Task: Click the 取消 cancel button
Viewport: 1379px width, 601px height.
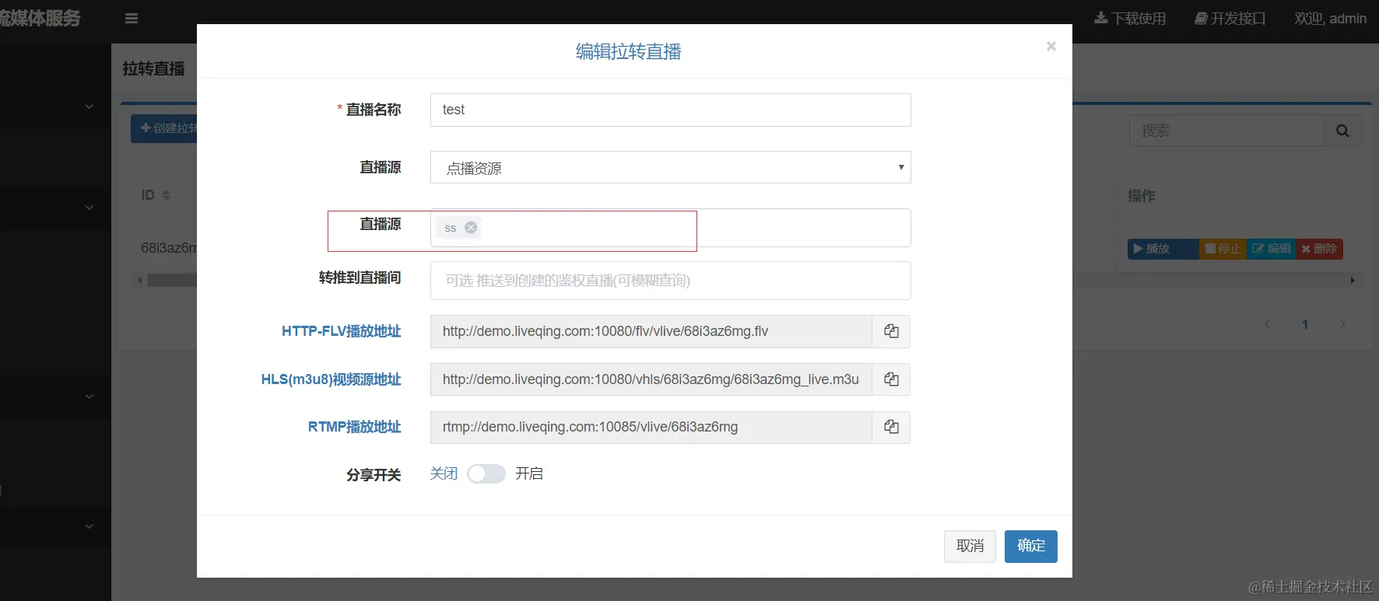Action: click(970, 546)
